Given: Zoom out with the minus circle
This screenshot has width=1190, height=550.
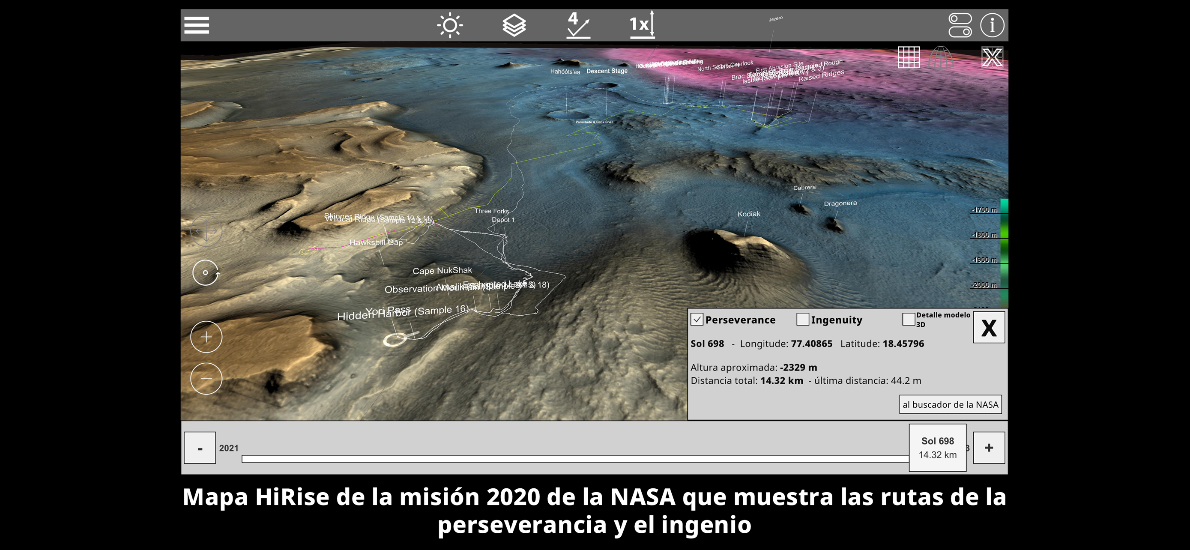Looking at the screenshot, I should click(206, 379).
